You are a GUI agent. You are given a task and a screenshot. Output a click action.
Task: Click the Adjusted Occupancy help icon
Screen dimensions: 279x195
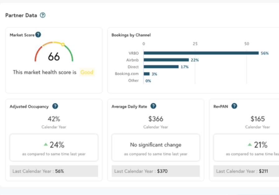pyautogui.click(x=55, y=106)
